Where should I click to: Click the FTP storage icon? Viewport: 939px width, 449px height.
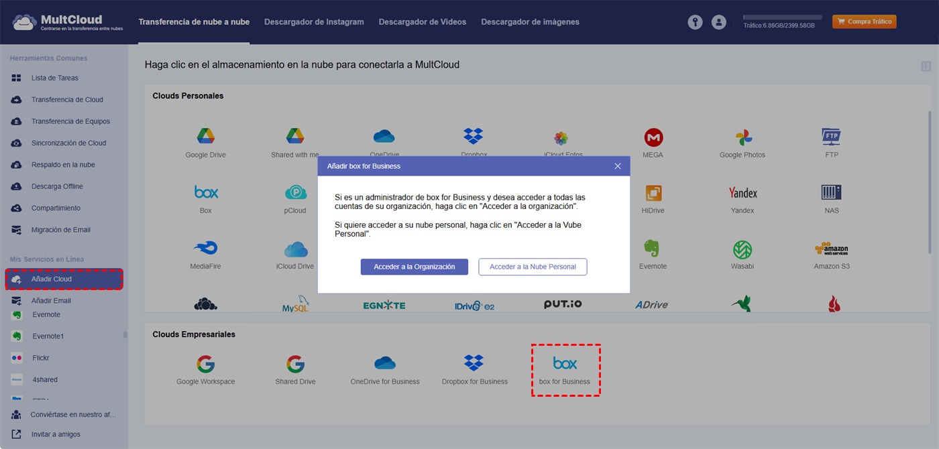[831, 137]
